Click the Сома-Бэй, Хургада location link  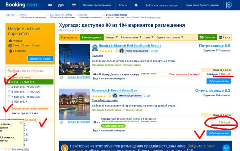(105, 100)
